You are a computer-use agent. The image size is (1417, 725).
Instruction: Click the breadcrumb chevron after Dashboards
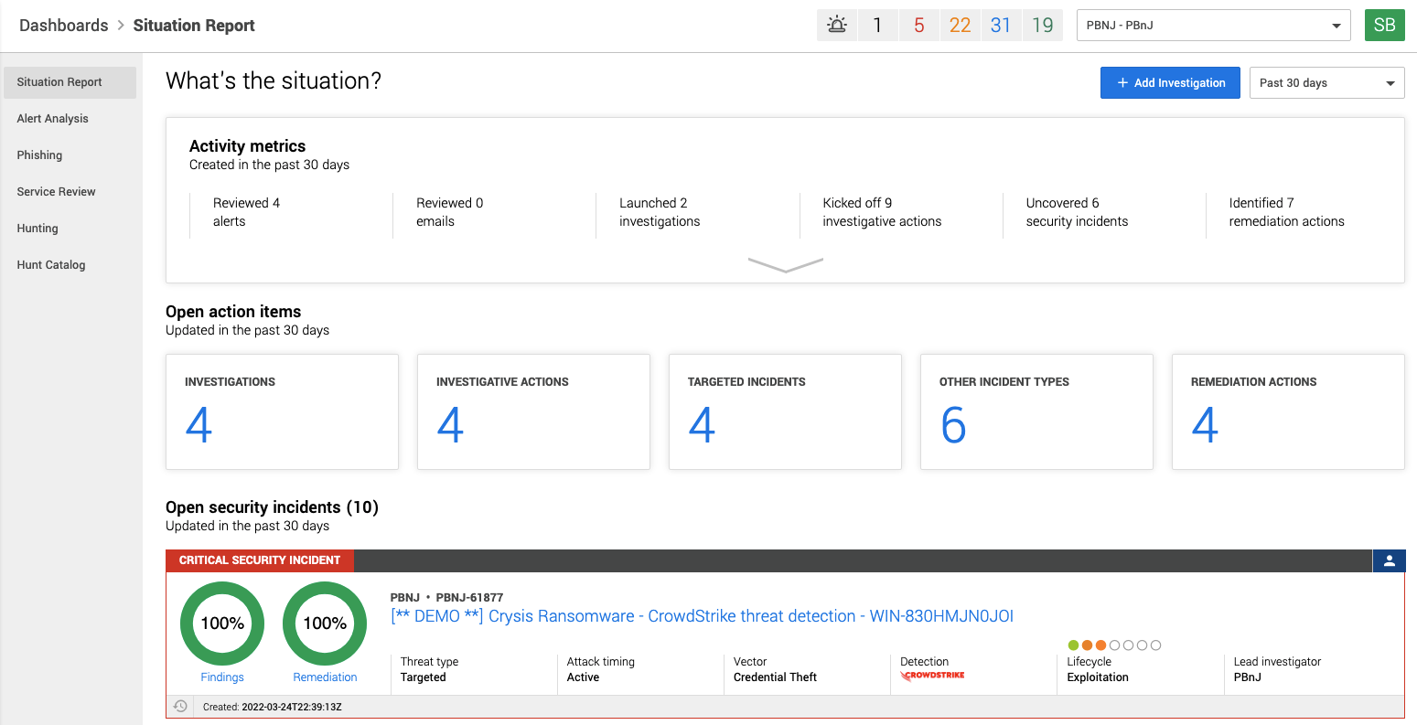(121, 25)
